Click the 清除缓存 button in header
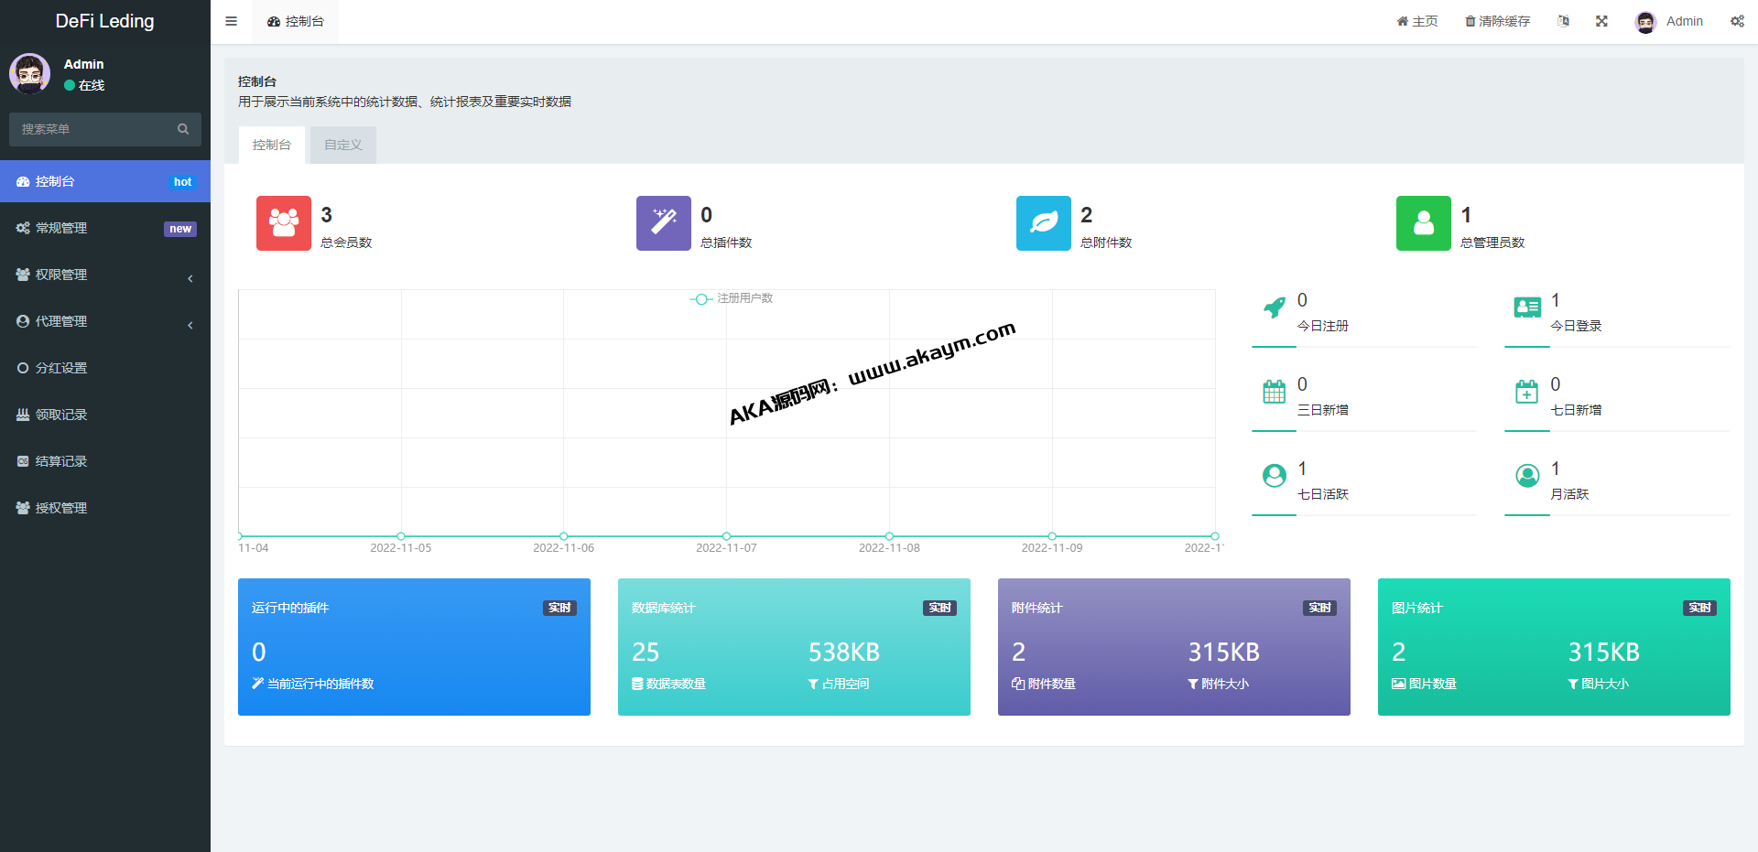 coord(1497,21)
